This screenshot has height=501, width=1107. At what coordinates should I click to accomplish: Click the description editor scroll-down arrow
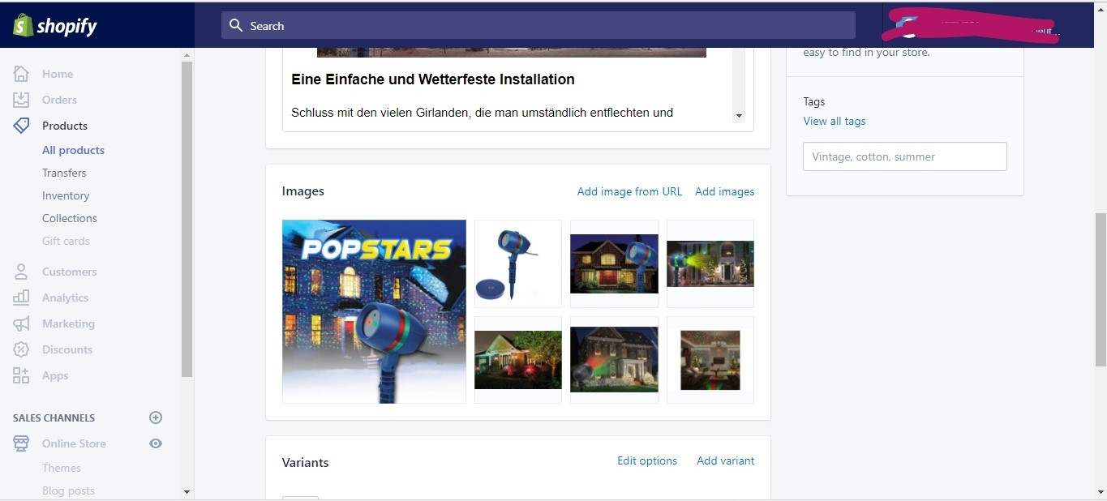pos(738,117)
